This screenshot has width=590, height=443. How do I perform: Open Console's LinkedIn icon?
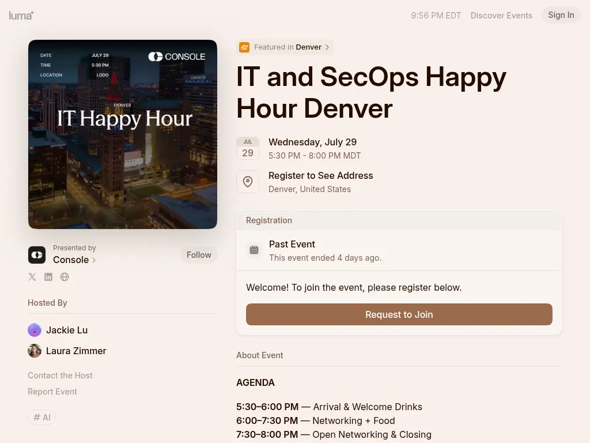coord(48,277)
